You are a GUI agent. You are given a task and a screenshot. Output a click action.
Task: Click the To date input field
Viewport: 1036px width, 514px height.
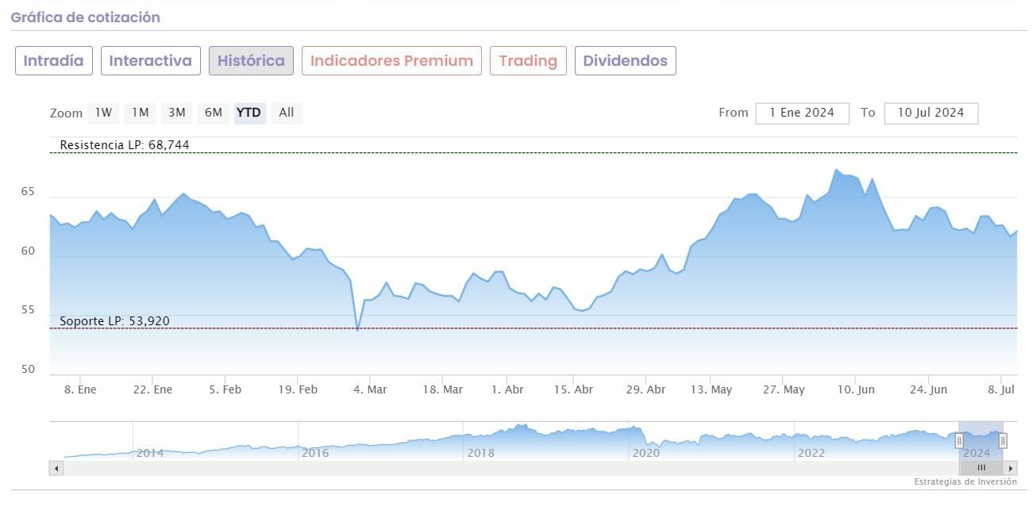[930, 113]
